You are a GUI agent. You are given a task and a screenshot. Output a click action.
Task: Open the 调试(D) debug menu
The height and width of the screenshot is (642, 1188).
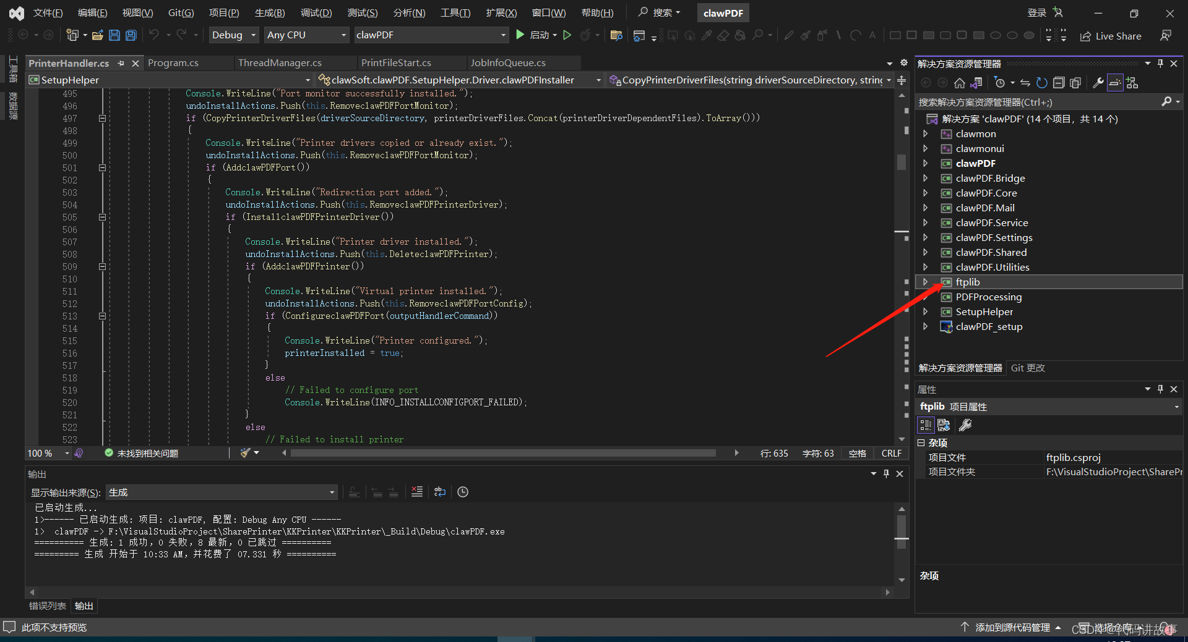pos(316,13)
